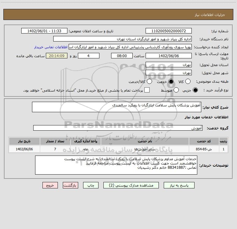Click the remaining days field showing 4

(88, 56)
